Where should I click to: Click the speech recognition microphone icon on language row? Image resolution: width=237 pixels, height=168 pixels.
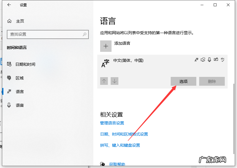pos(209,60)
